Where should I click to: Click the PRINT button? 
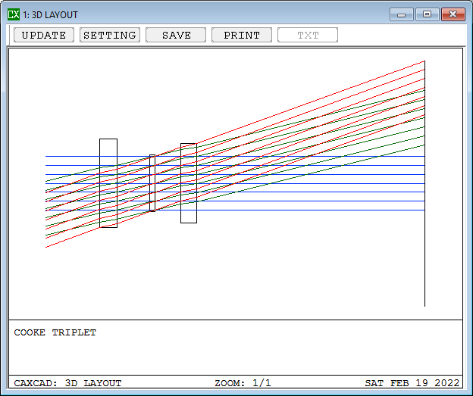242,35
